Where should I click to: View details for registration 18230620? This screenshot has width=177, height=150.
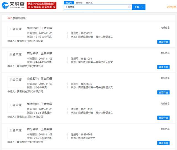[x=163, y=42]
